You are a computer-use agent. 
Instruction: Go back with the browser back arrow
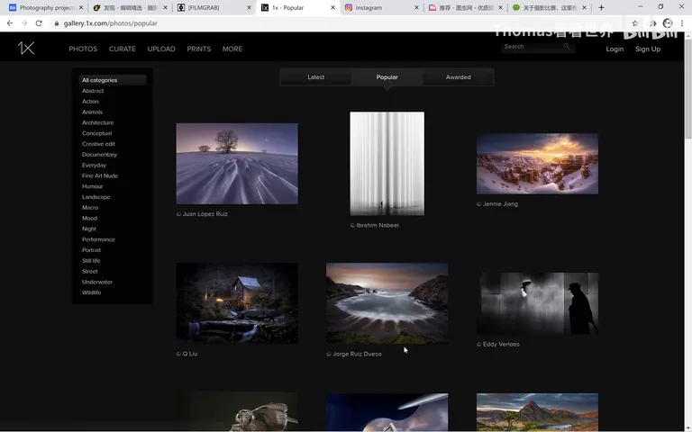pyautogui.click(x=10, y=22)
